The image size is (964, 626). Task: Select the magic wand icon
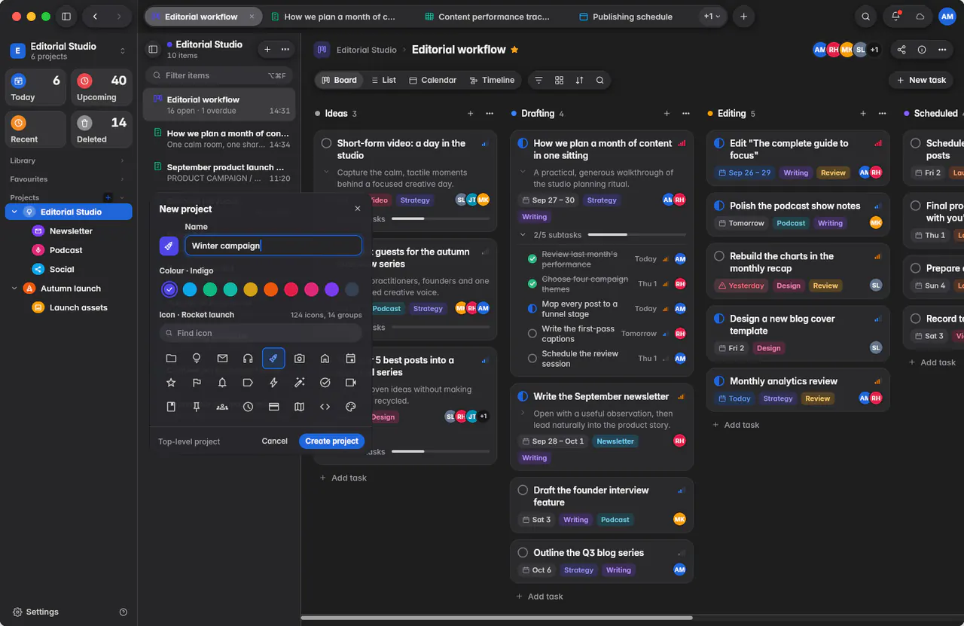point(299,383)
